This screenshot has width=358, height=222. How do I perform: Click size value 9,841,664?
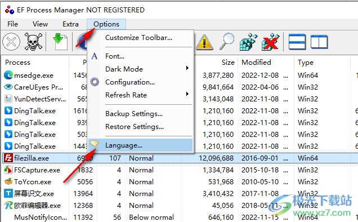coord(218,87)
